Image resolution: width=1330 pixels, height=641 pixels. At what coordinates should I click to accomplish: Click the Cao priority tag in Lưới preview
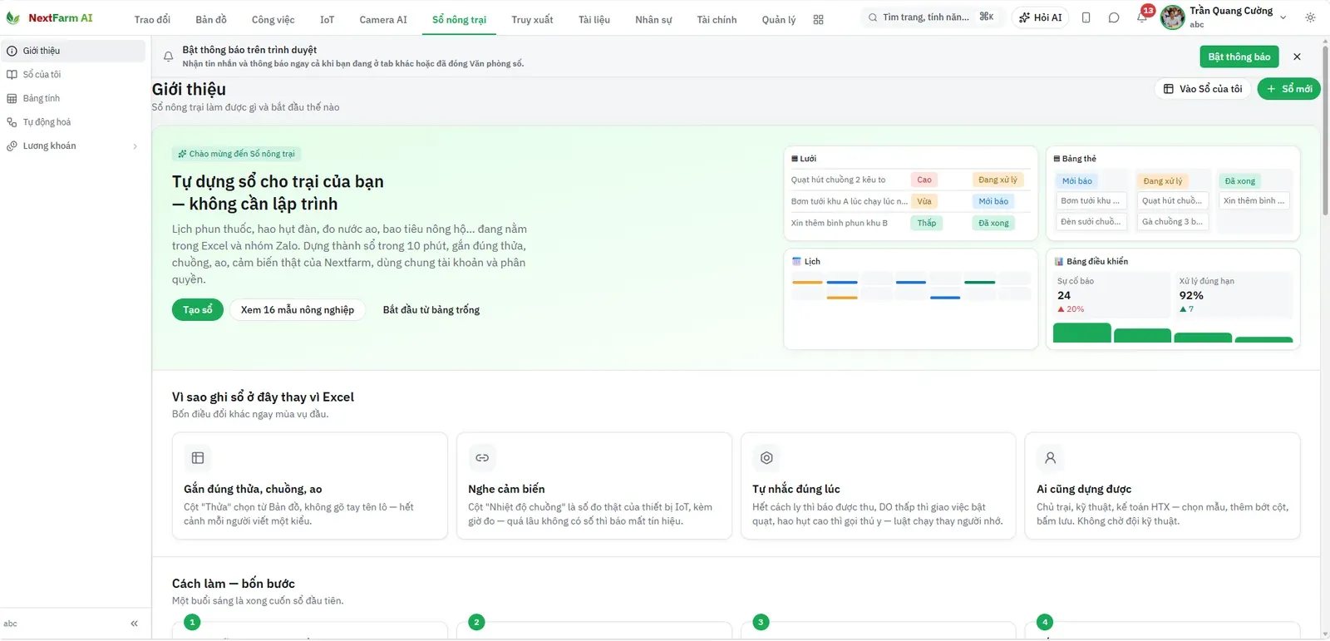(x=924, y=180)
